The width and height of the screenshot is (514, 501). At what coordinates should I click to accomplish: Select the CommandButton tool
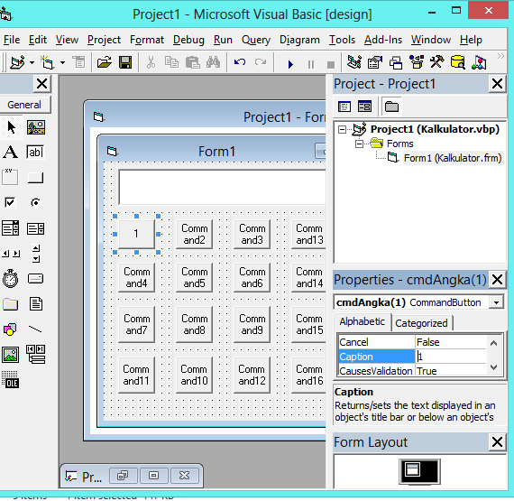pyautogui.click(x=35, y=178)
